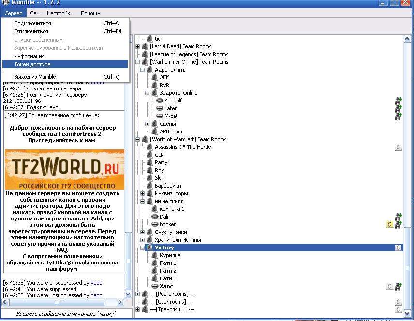Select Информация in the Сервер menu
Screen dimensions: 414x321
coord(65,56)
